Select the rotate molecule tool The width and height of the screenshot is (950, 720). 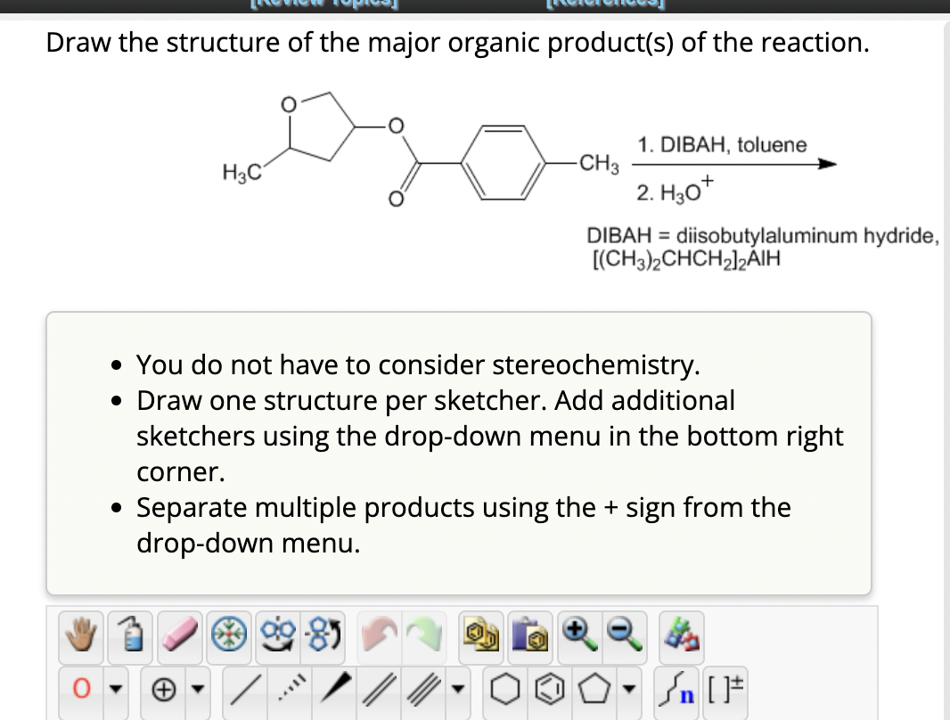tap(278, 634)
